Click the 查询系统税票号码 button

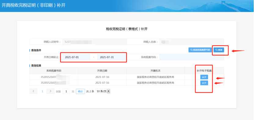[x=200, y=50]
